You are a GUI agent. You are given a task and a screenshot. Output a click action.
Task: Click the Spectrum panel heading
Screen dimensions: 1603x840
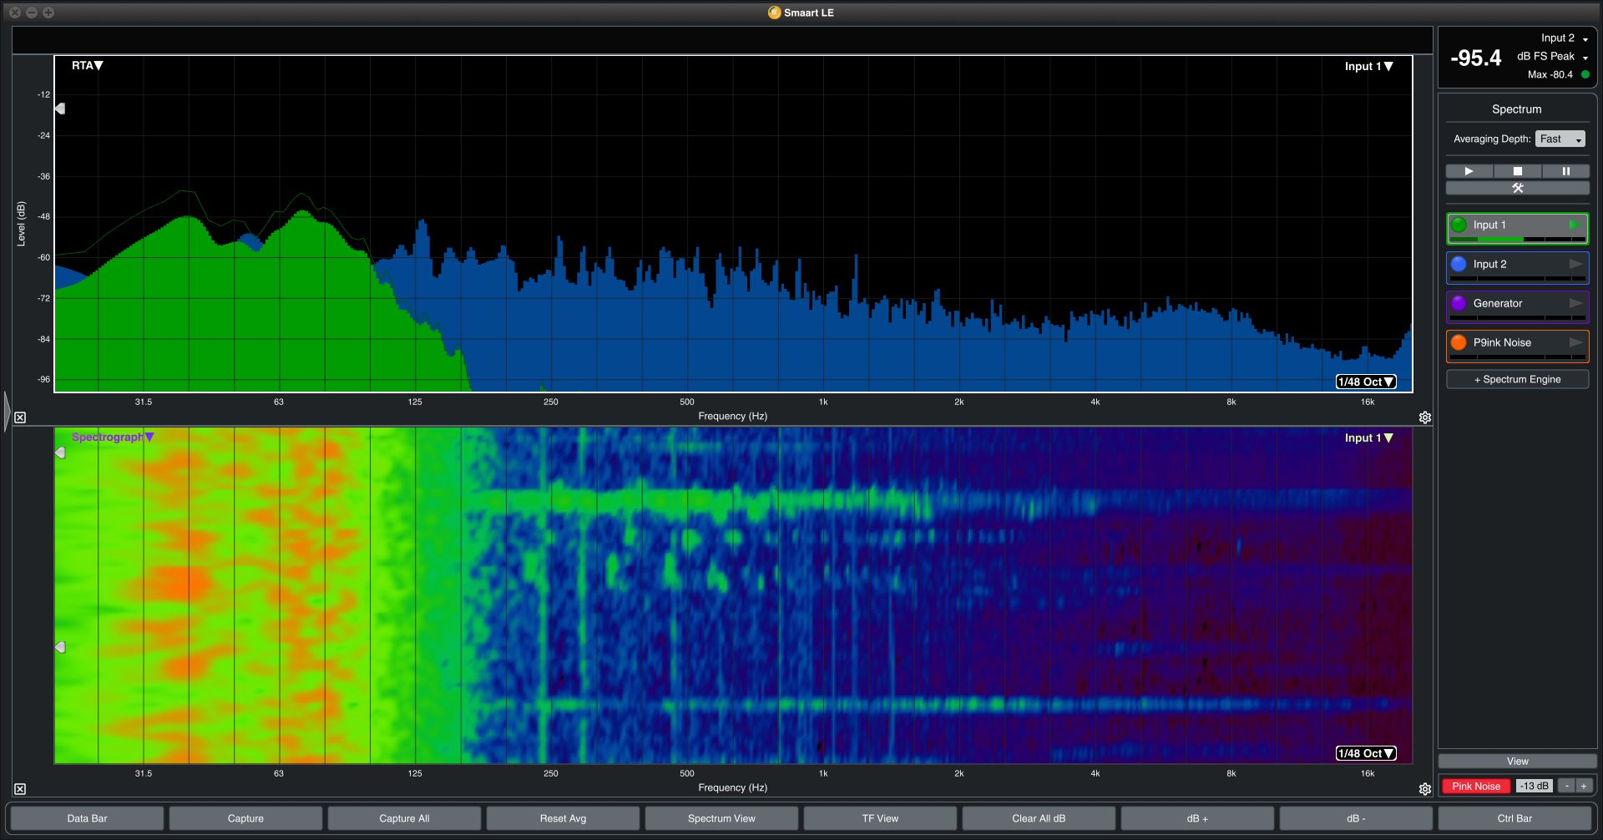tap(1517, 109)
